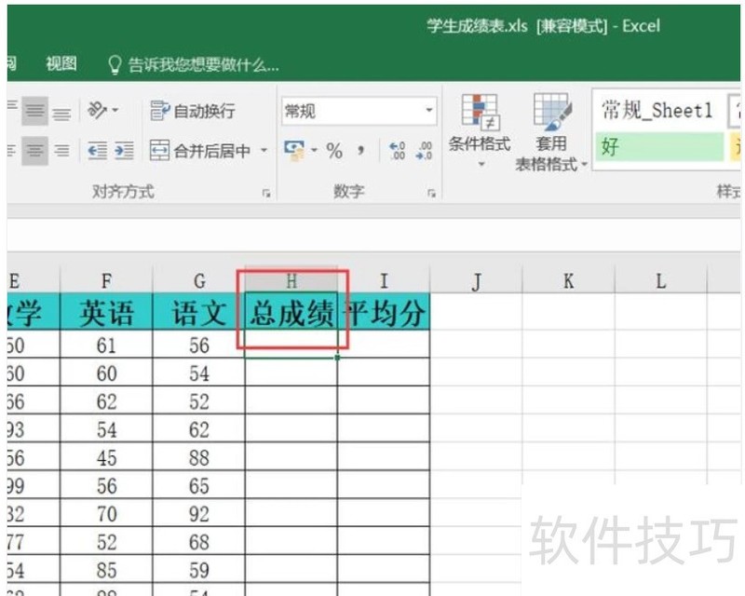Image resolution: width=745 pixels, height=596 pixels.
Task: Select cell with value 92
Action: [x=199, y=513]
